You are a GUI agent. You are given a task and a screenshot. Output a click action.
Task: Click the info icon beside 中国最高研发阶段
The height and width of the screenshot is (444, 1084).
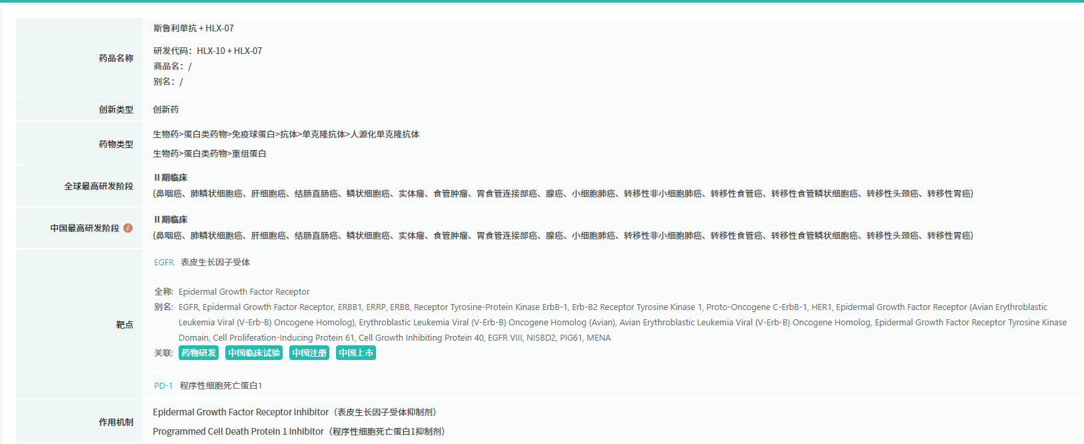coord(128,228)
